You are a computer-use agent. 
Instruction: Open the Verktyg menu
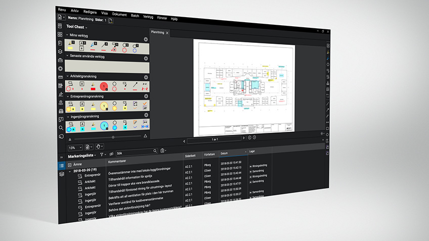coord(148,16)
